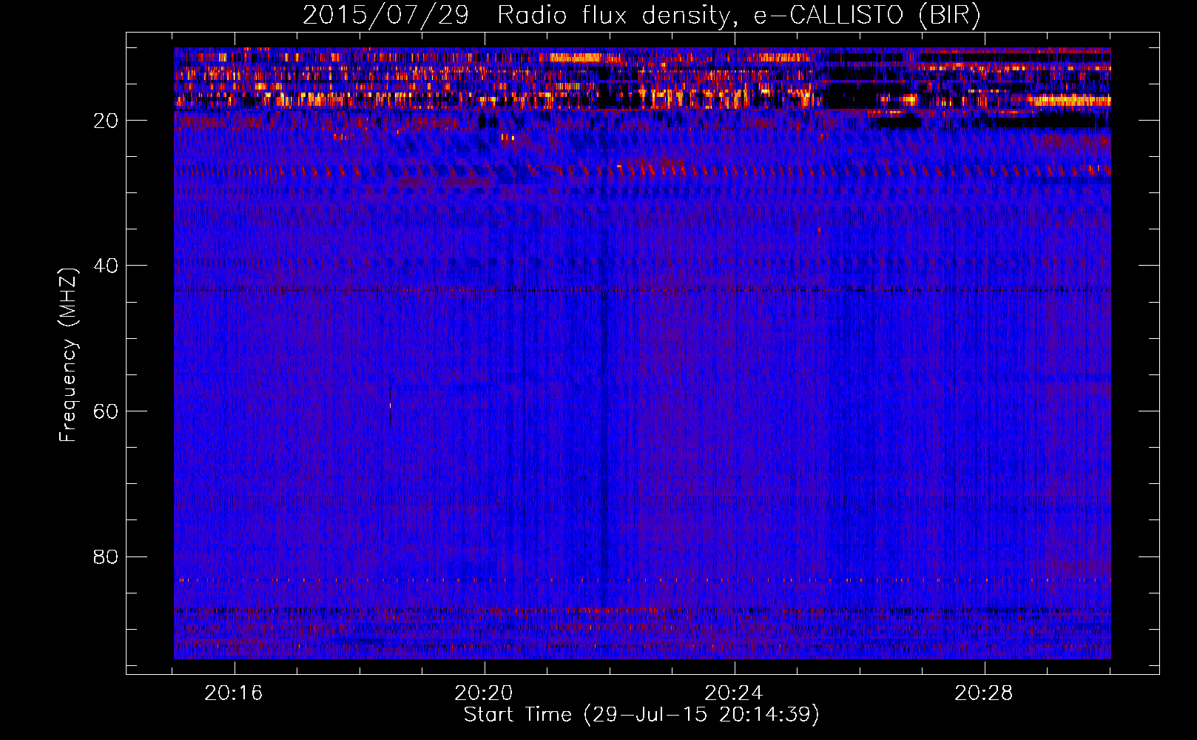Click the 'Frequency (MHZ)' y-axis label

tap(68, 355)
